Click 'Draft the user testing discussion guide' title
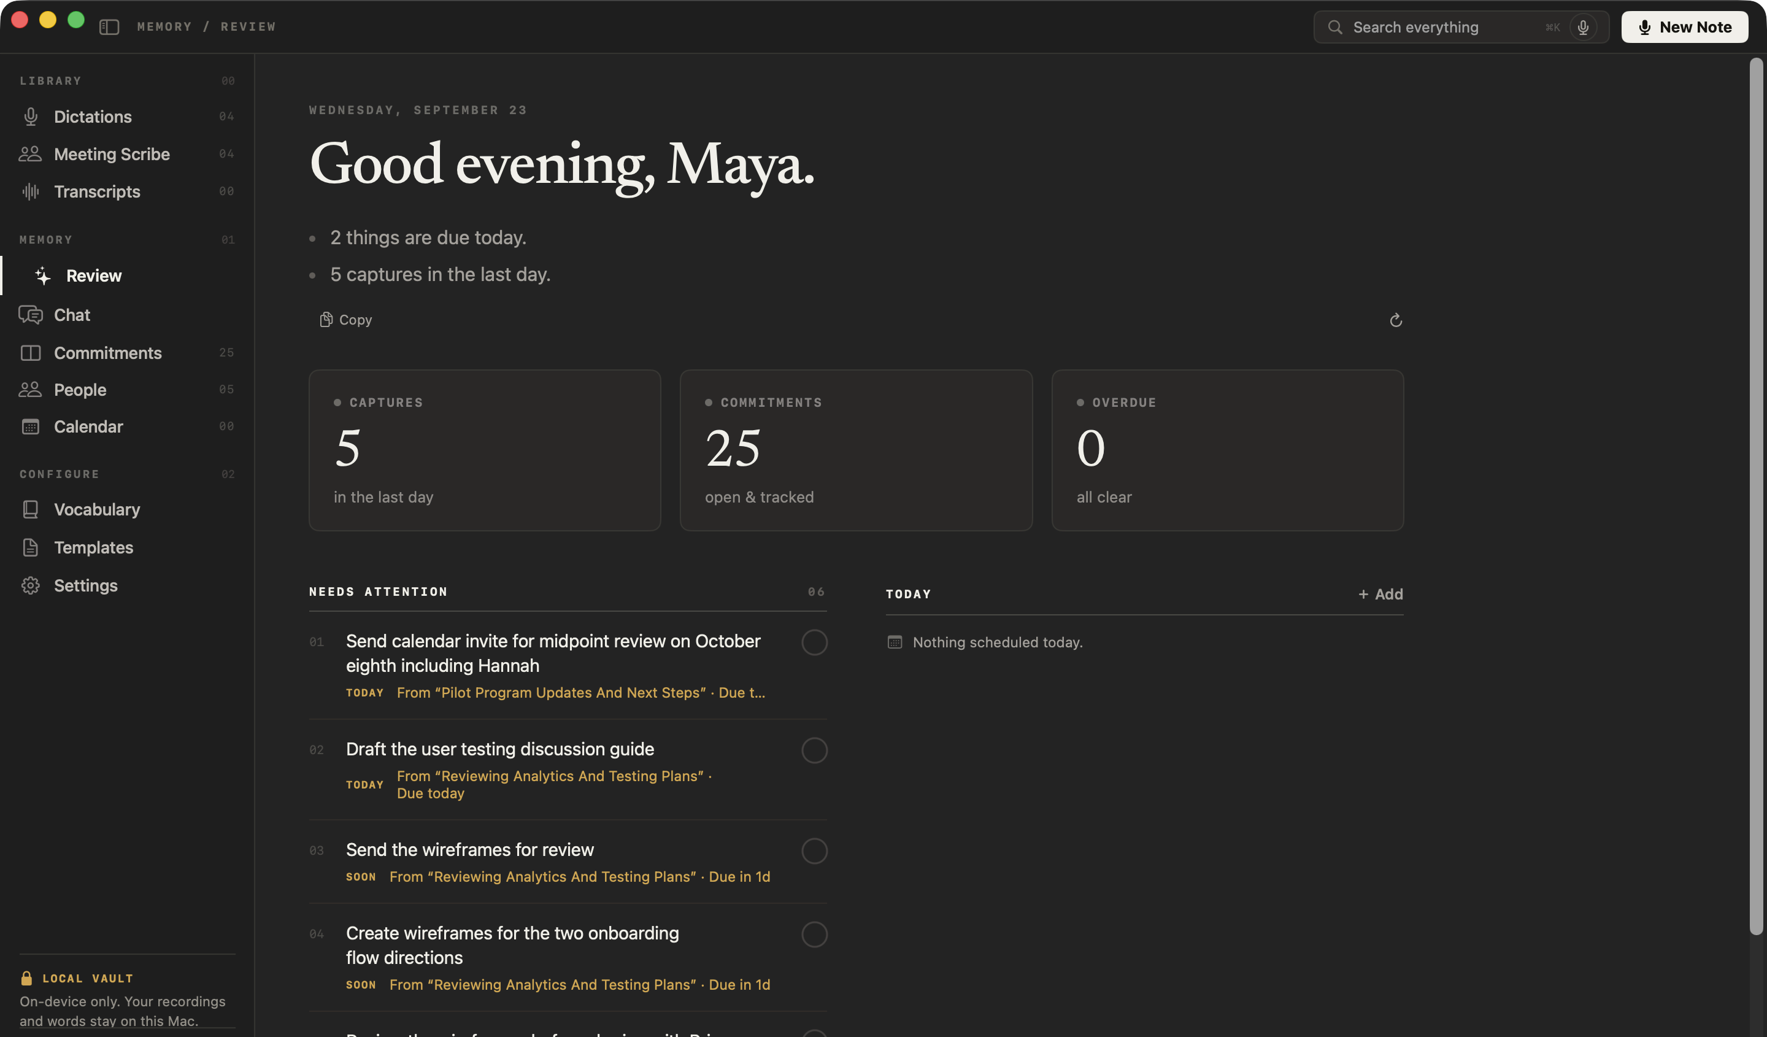Screen dimensions: 1767x1037 click(500, 749)
